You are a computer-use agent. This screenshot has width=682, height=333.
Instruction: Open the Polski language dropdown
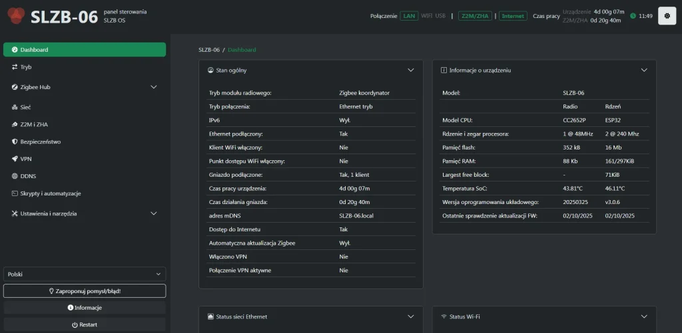coord(85,274)
